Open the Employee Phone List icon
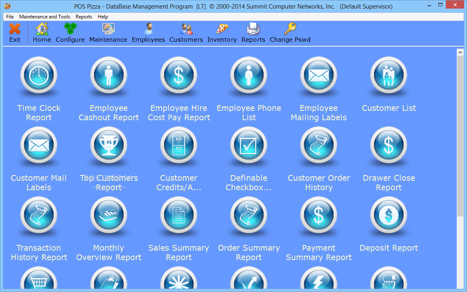The width and height of the screenshot is (467, 292). [x=249, y=75]
